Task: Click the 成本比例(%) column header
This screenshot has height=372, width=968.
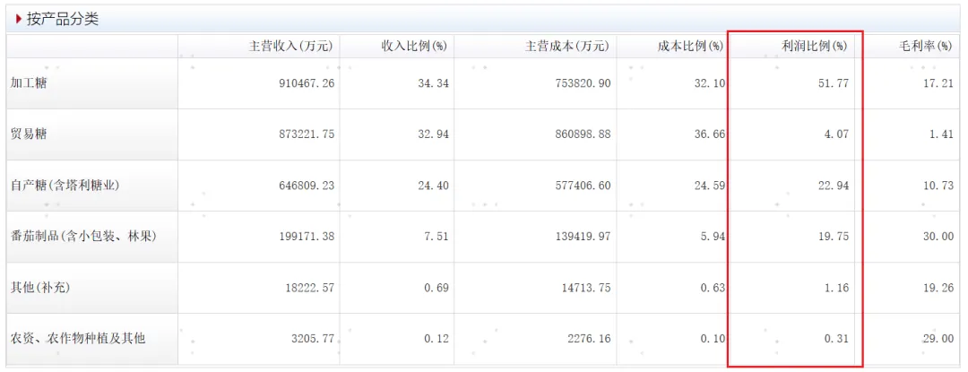Action: [691, 47]
